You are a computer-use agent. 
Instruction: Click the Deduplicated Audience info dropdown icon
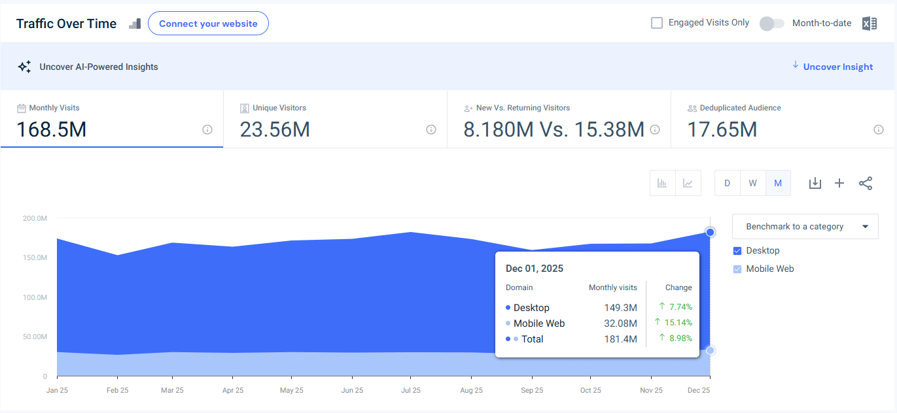pos(879,130)
